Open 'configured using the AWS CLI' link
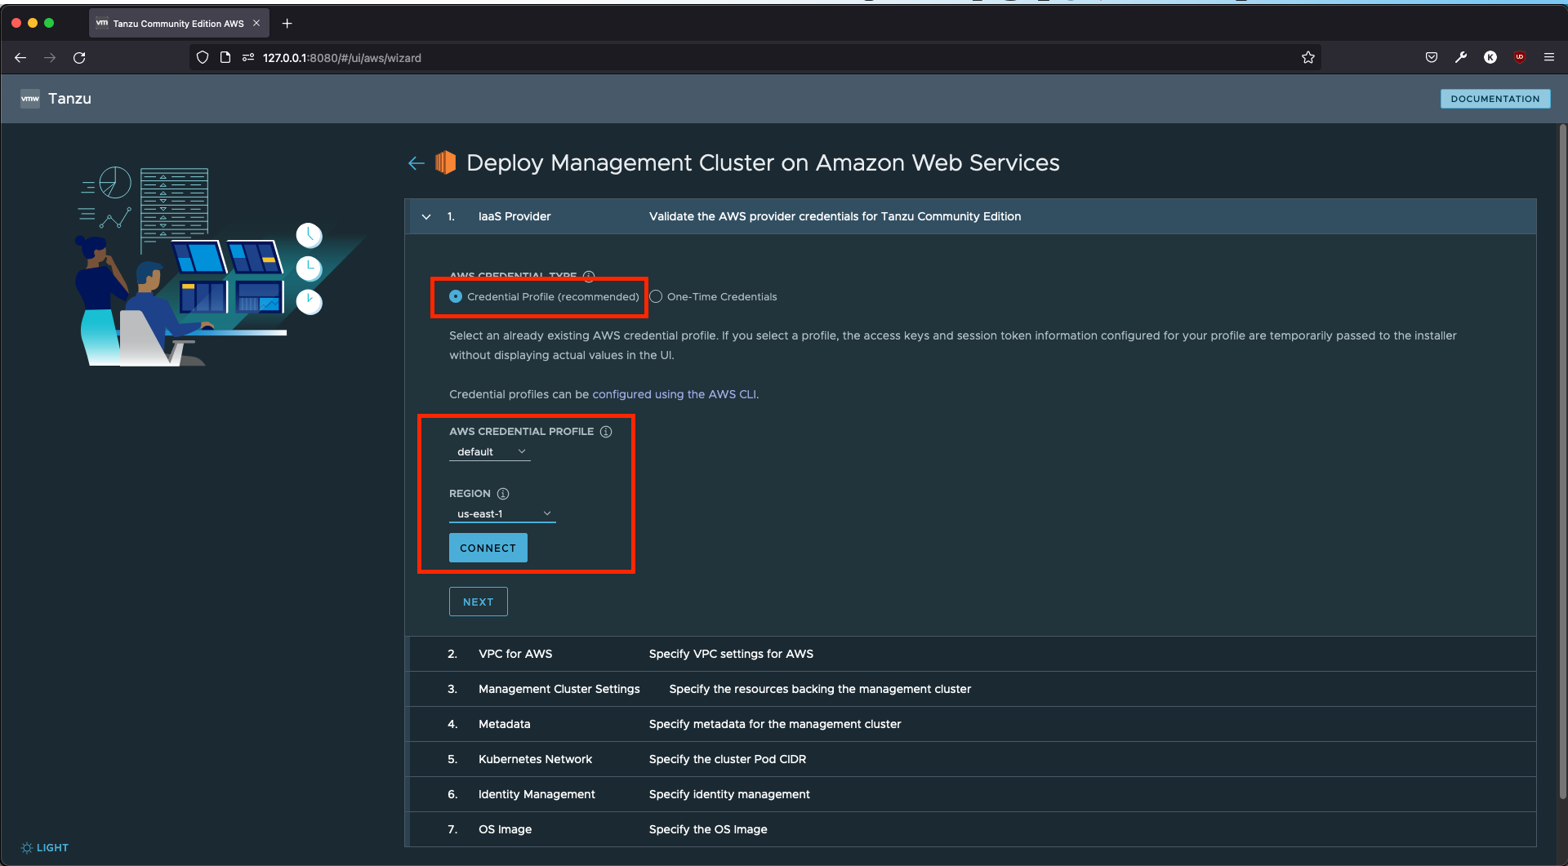This screenshot has height=866, width=1568. pyautogui.click(x=674, y=394)
